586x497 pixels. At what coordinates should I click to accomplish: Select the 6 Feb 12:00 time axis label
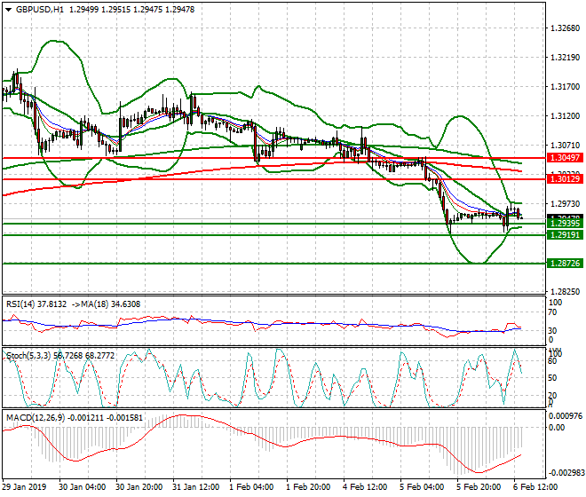click(535, 487)
